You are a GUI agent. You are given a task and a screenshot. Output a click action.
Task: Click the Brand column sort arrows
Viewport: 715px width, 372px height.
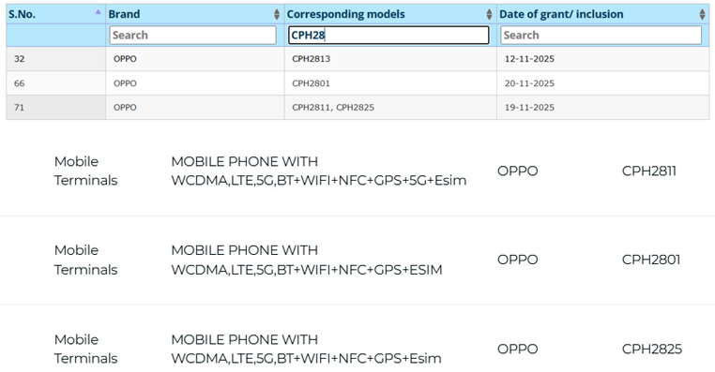pyautogui.click(x=276, y=14)
